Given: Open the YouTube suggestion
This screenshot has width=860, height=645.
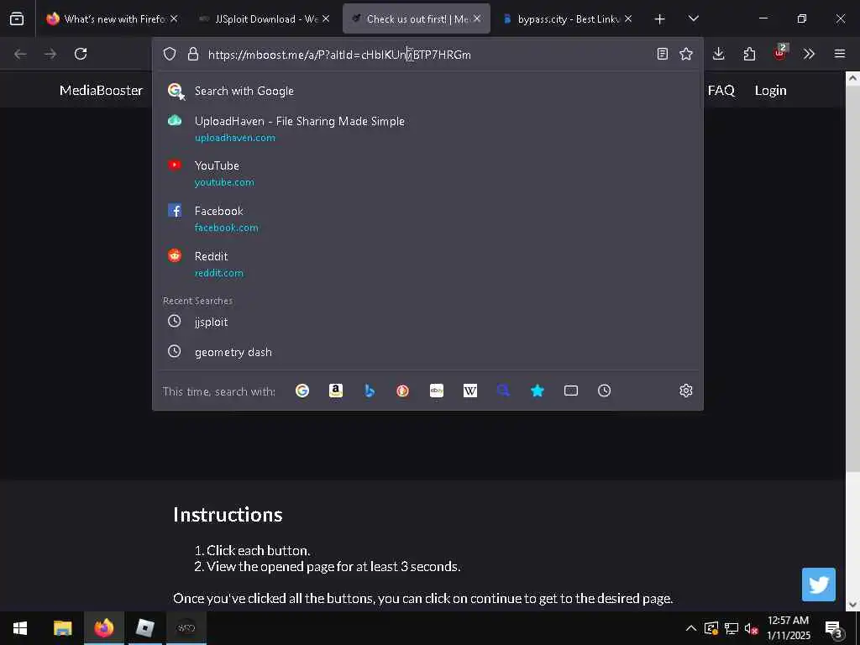Looking at the screenshot, I should pos(427,173).
